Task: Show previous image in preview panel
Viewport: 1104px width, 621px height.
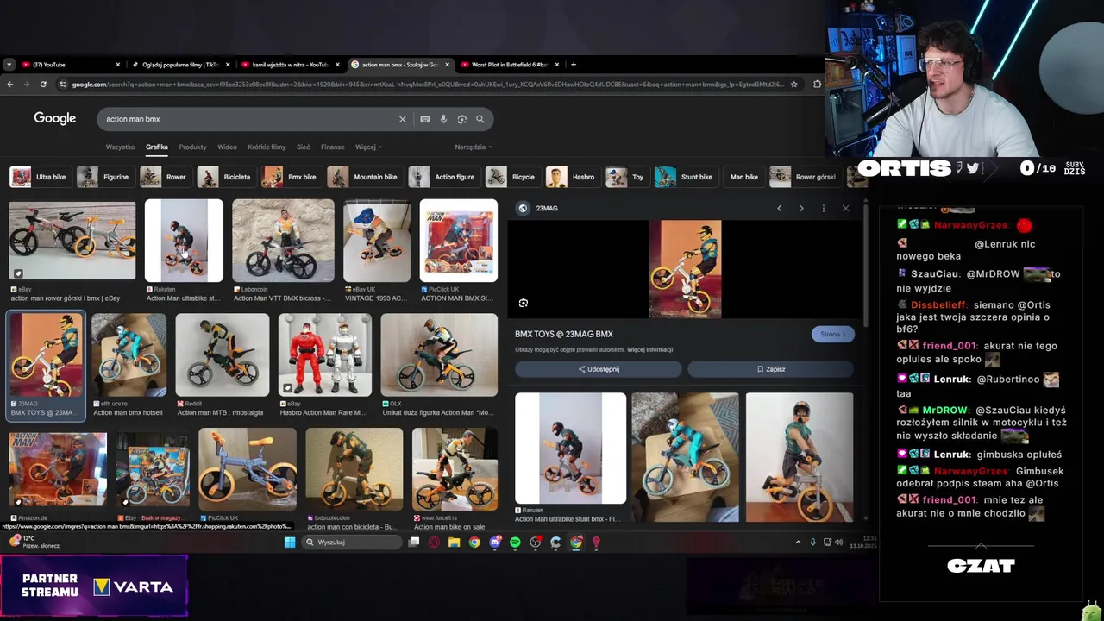Action: coord(779,208)
